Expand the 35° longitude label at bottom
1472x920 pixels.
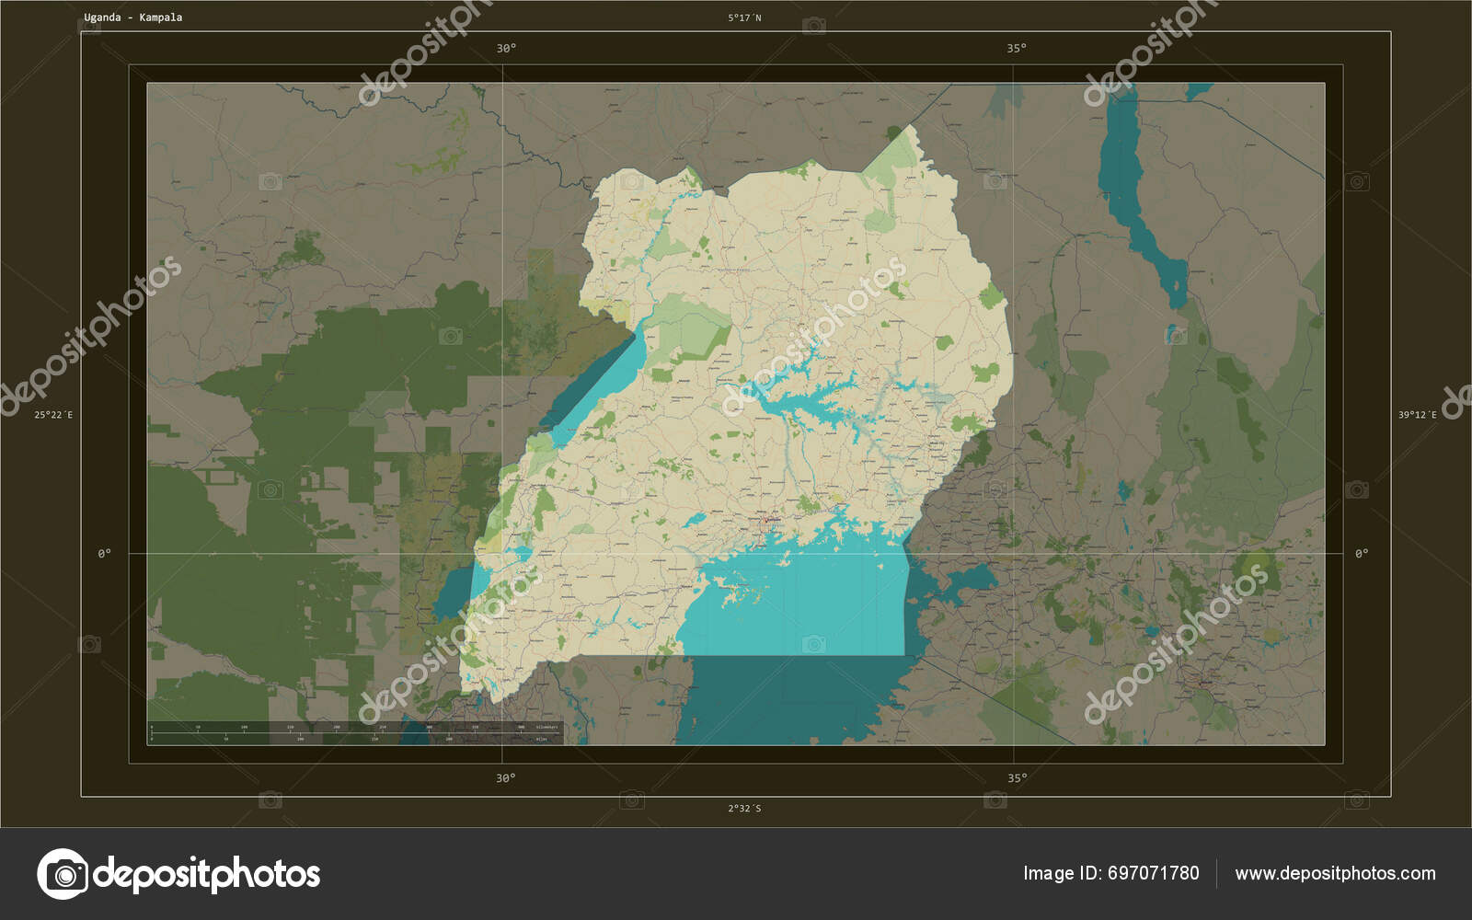1017,778
